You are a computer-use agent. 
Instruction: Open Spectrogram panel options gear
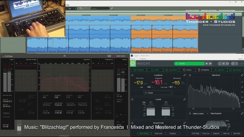tap(190, 113)
